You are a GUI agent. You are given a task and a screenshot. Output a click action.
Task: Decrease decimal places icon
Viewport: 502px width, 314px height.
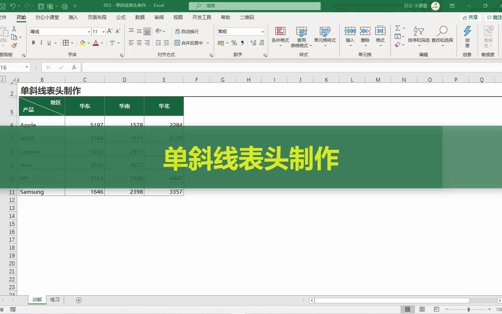coord(262,43)
